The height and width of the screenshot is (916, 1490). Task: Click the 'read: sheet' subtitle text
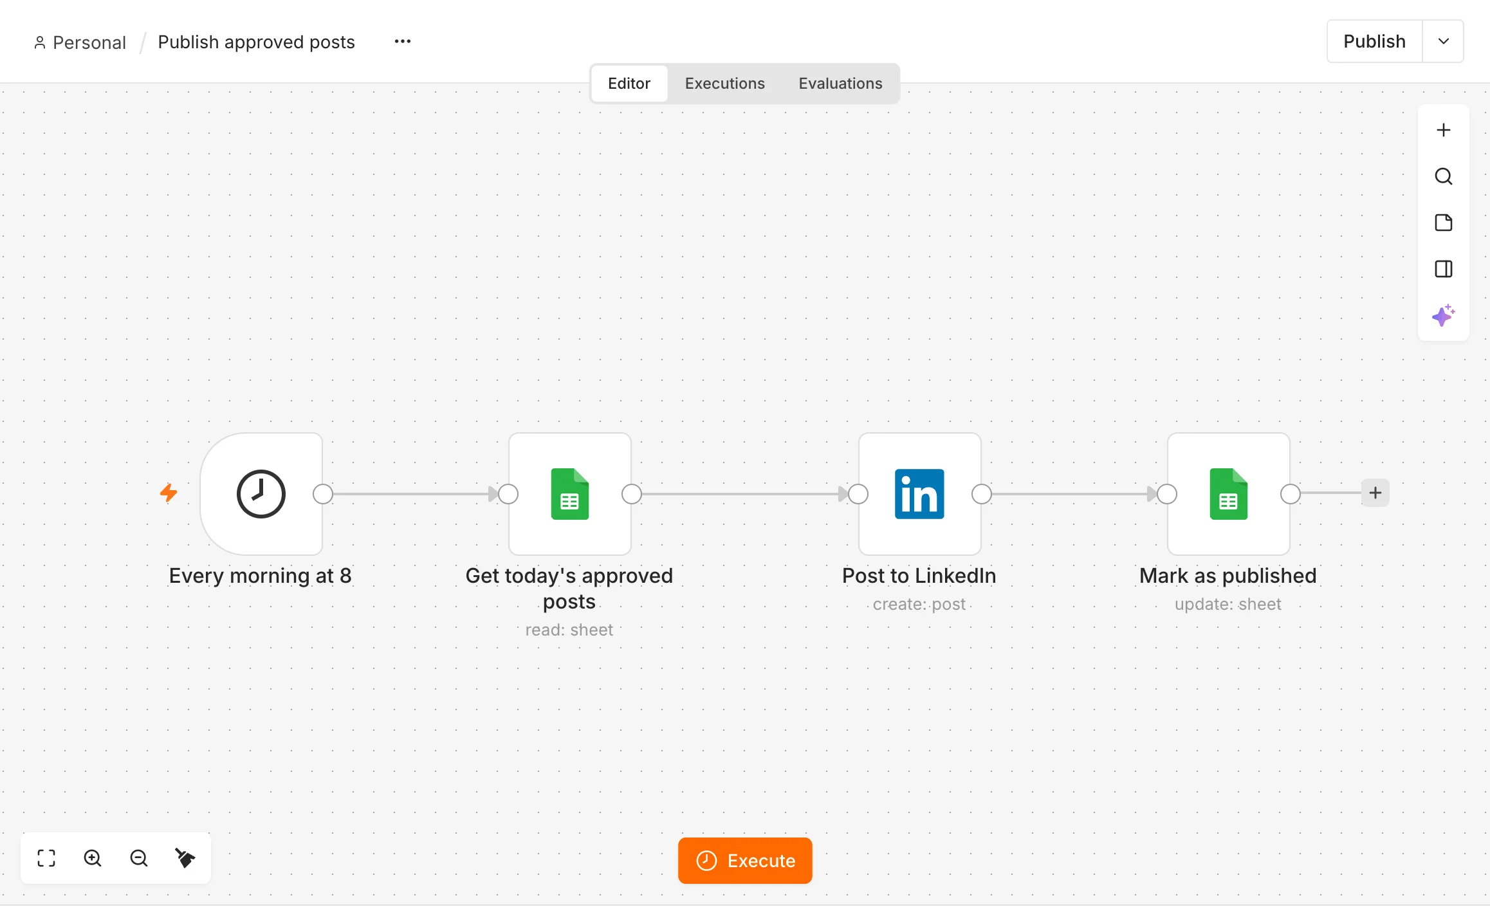click(x=569, y=630)
